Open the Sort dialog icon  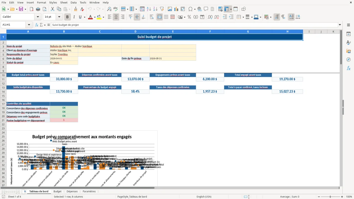coord(142,9)
